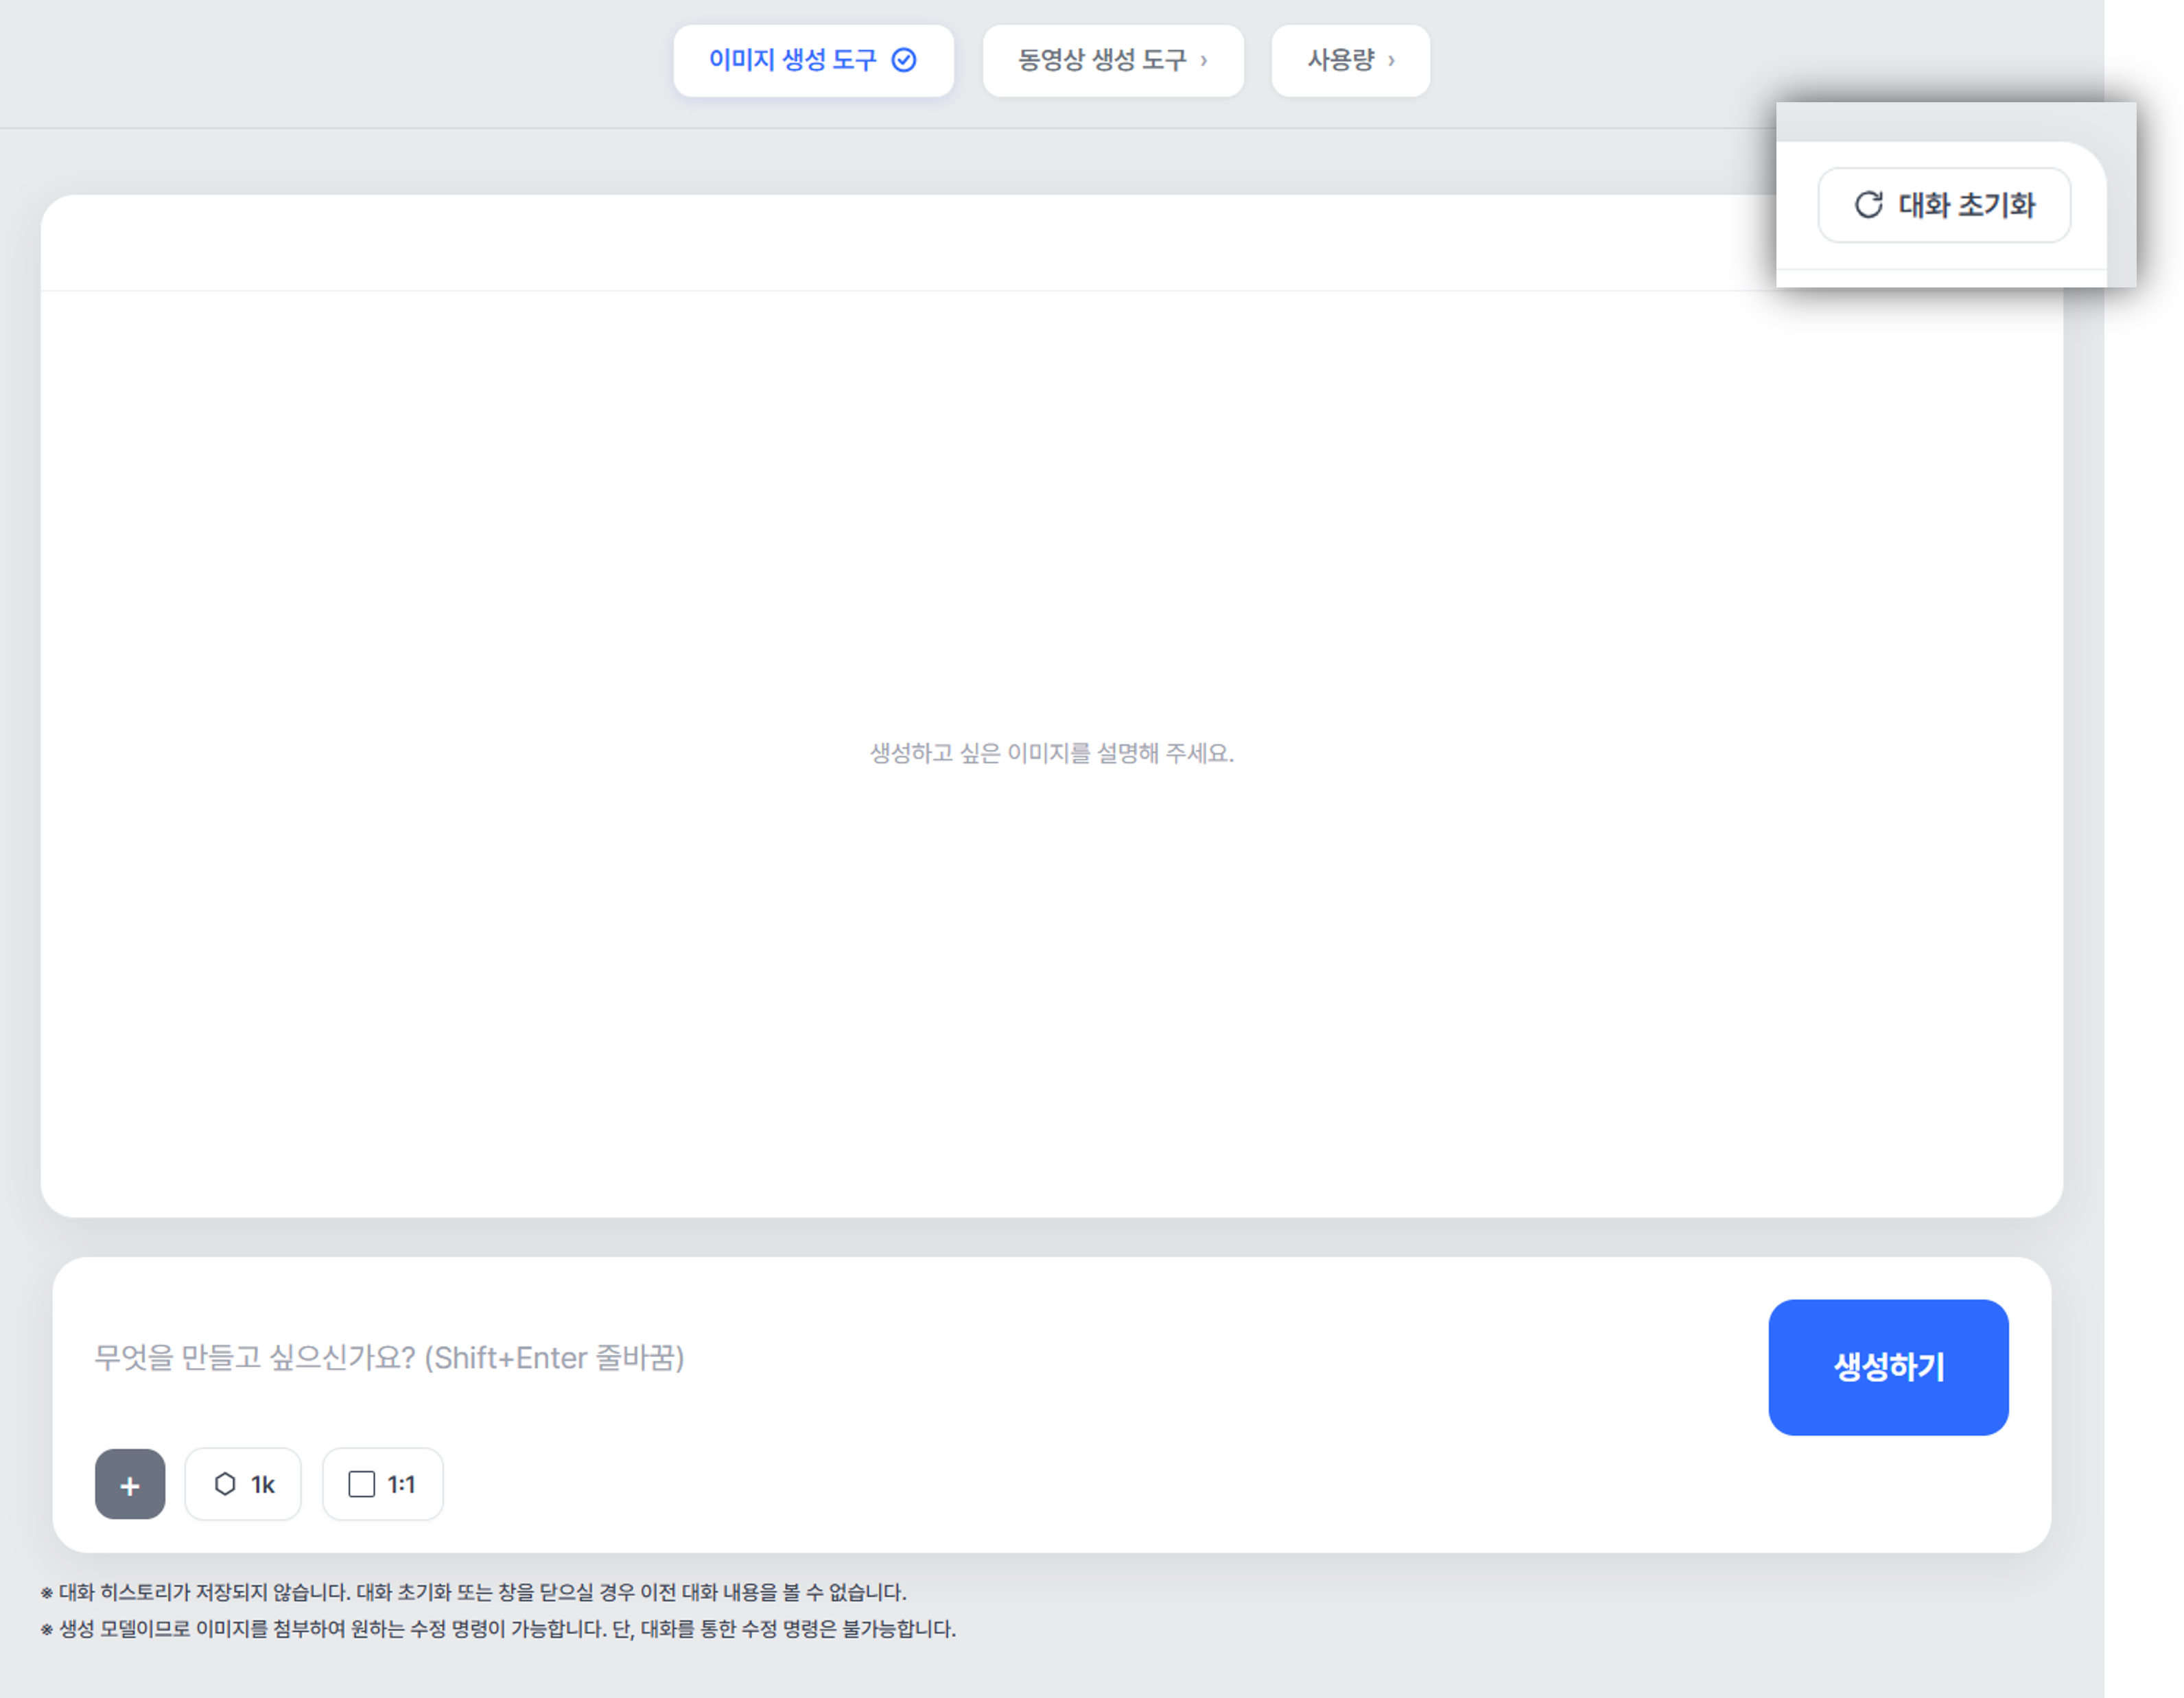2184x1698 pixels.
Task: Switch to the 동영상 생성 도구 tab
Action: pyautogui.click(x=1113, y=61)
